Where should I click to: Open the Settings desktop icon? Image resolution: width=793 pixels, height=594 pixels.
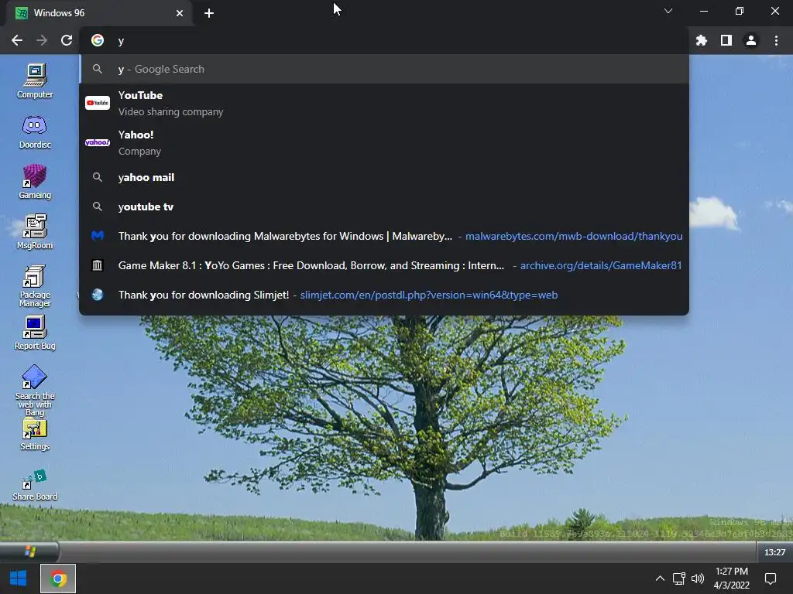[35, 435]
